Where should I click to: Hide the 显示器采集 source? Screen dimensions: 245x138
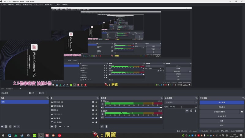pos(93,122)
